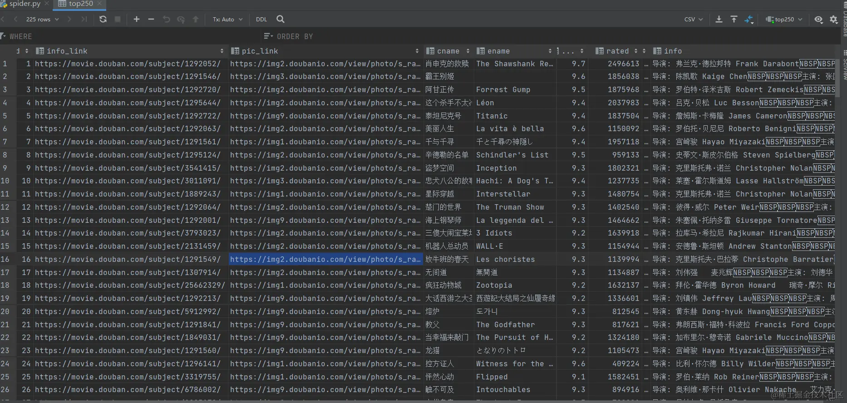
Task: Close the top250 tab
Action: [100, 4]
